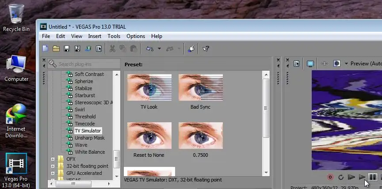Image resolution: width=382 pixels, height=189 pixels.
Task: Select Timecode in plug-in list
Action: pyautogui.click(x=84, y=124)
